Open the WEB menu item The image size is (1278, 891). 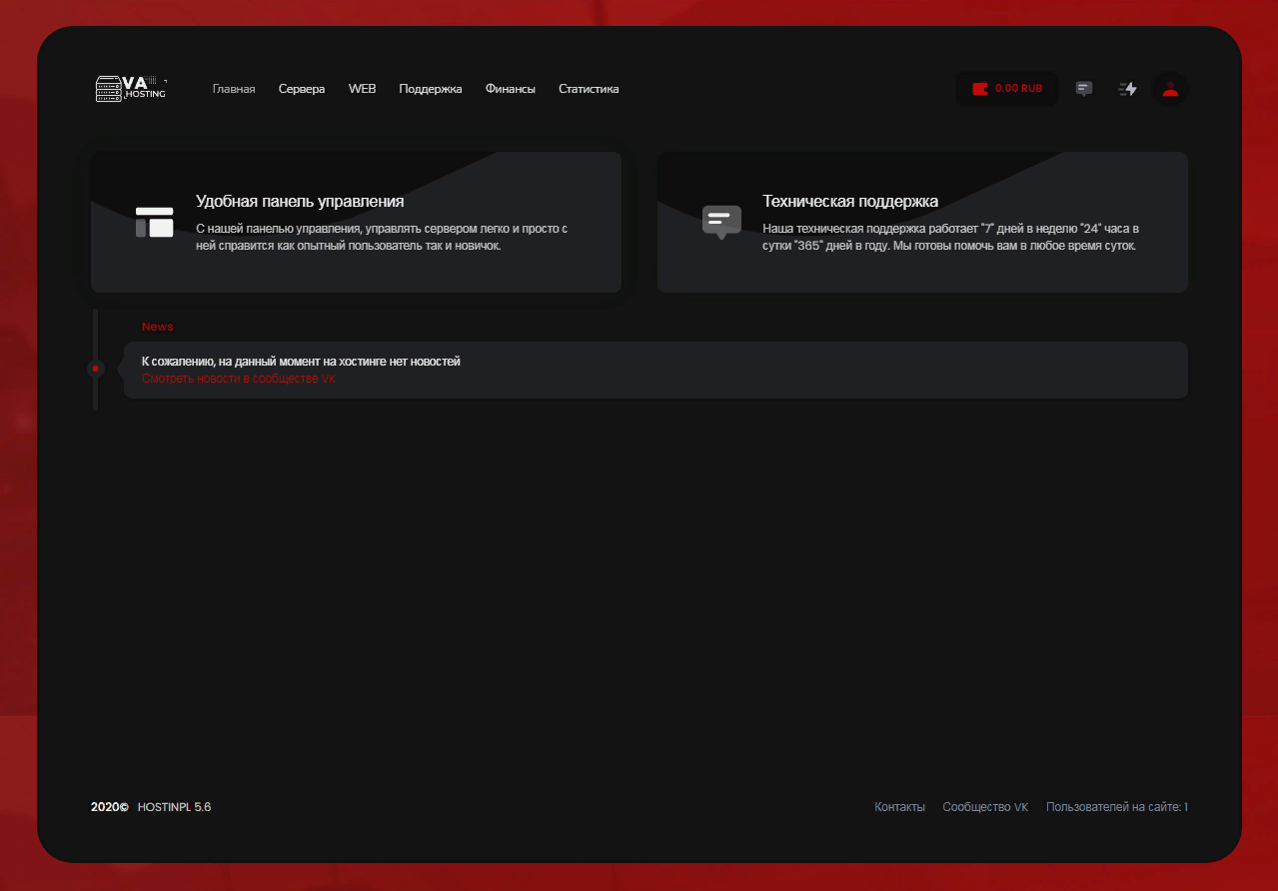click(x=362, y=89)
